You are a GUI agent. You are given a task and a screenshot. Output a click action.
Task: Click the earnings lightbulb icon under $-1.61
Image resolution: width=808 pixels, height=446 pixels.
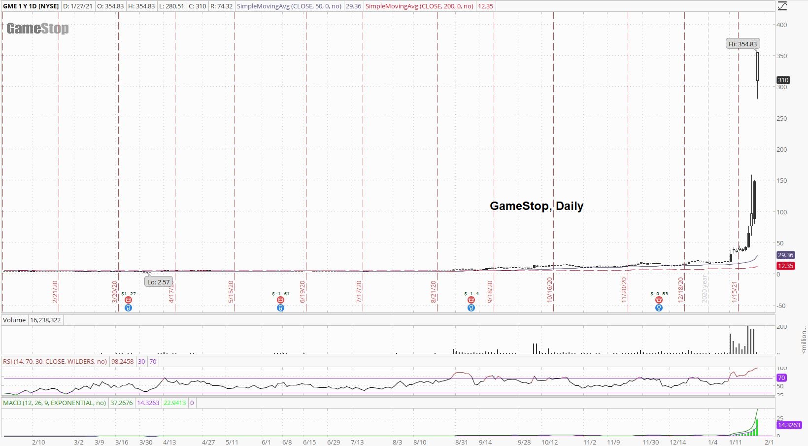click(280, 308)
